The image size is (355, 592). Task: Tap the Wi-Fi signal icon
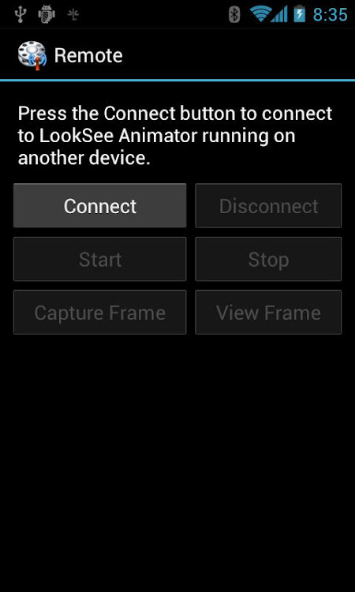[x=259, y=14]
